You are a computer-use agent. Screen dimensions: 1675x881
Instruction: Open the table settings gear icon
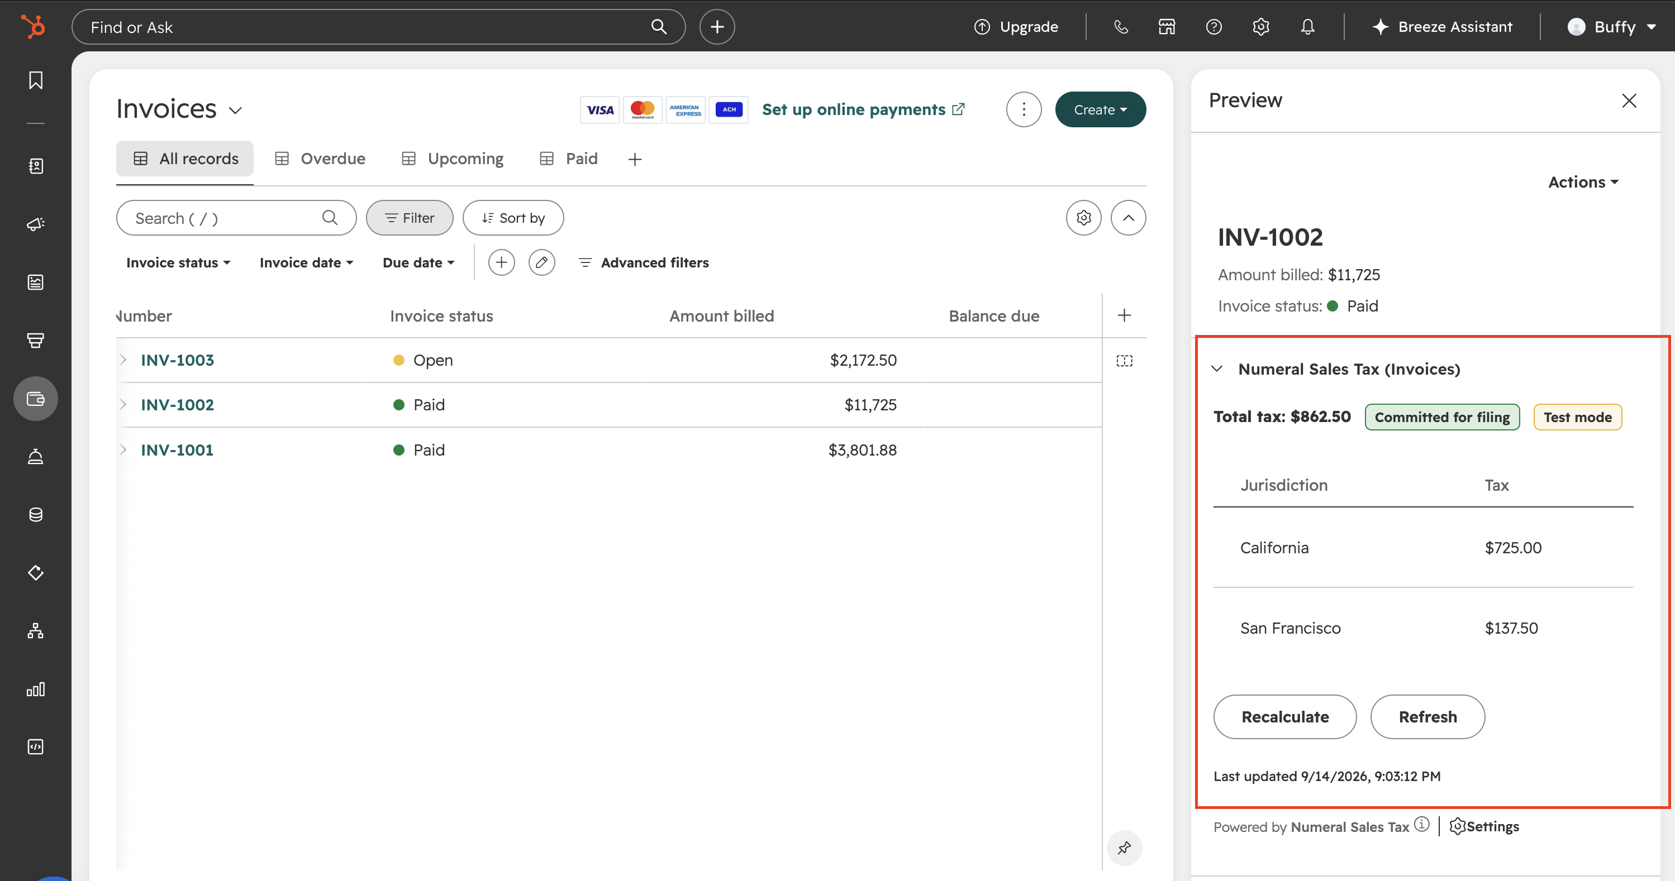1084,218
